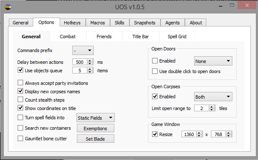Increase game window height with up arrow
The width and height of the screenshot is (258, 160).
229,133
